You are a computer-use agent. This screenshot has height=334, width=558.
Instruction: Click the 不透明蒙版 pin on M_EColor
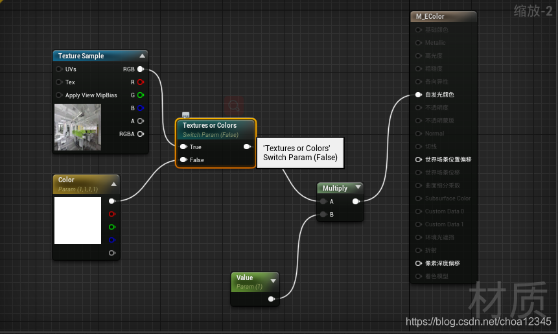pos(419,121)
